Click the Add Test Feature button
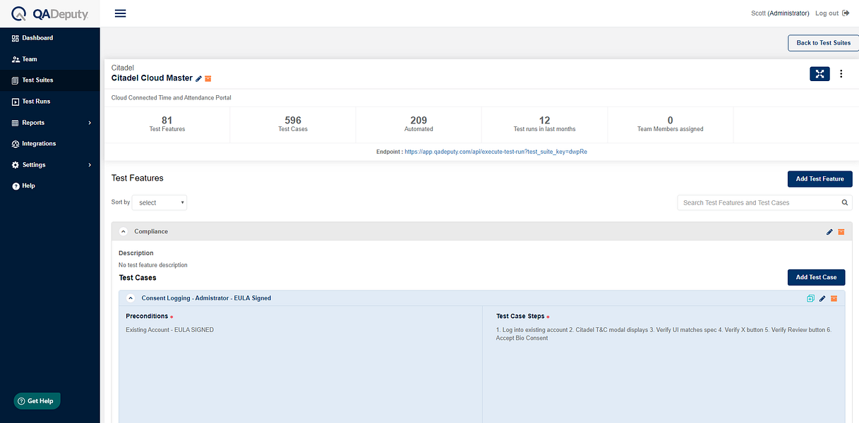The width and height of the screenshot is (859, 423). (x=819, y=179)
